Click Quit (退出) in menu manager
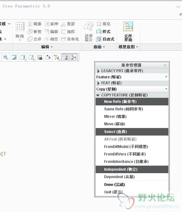 point(132,192)
